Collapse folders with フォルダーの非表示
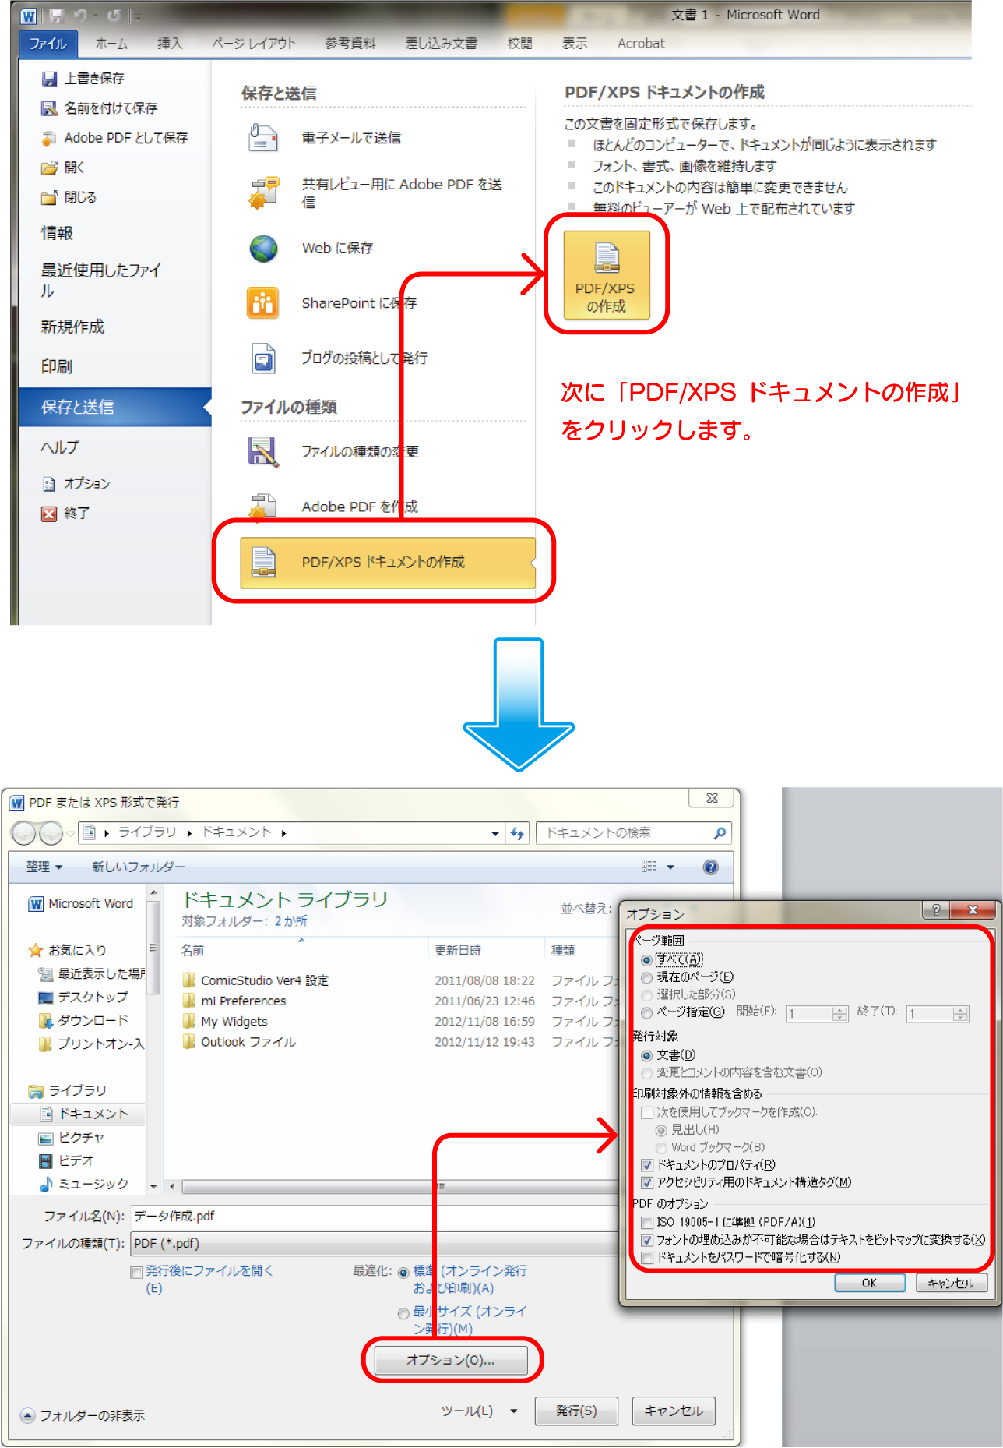This screenshot has width=1003, height=1448. 83,1415
